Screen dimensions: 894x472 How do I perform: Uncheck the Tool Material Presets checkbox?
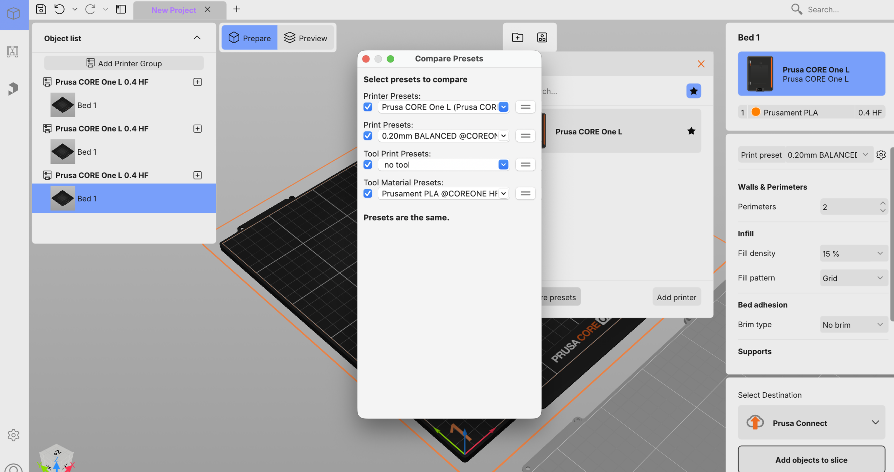click(x=368, y=193)
